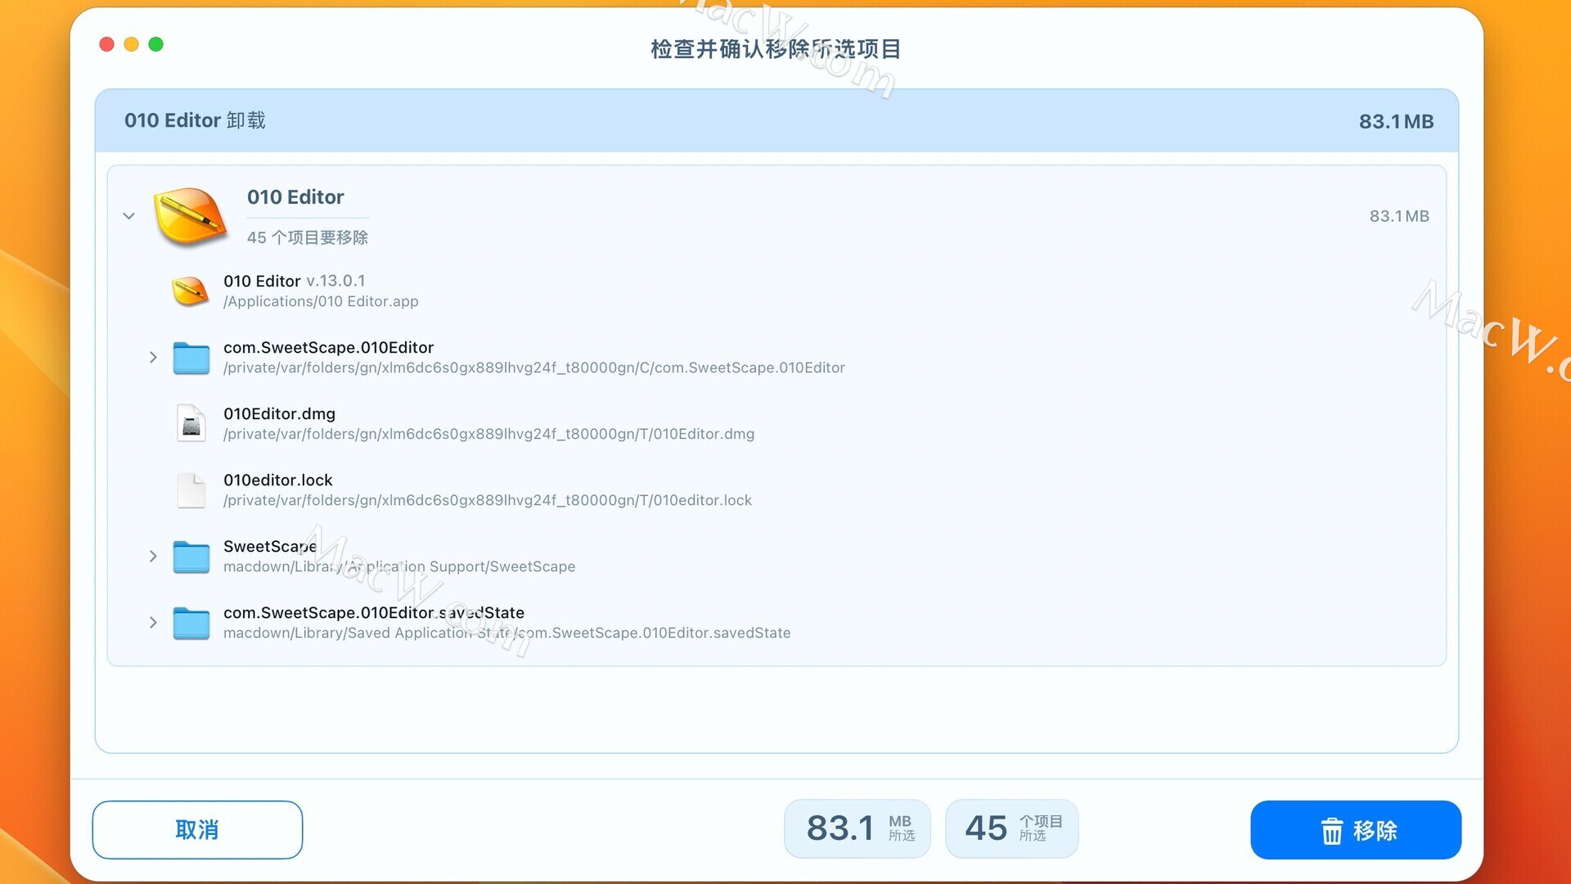Click the 010 Editor group title
The height and width of the screenshot is (884, 1571).
click(x=295, y=197)
